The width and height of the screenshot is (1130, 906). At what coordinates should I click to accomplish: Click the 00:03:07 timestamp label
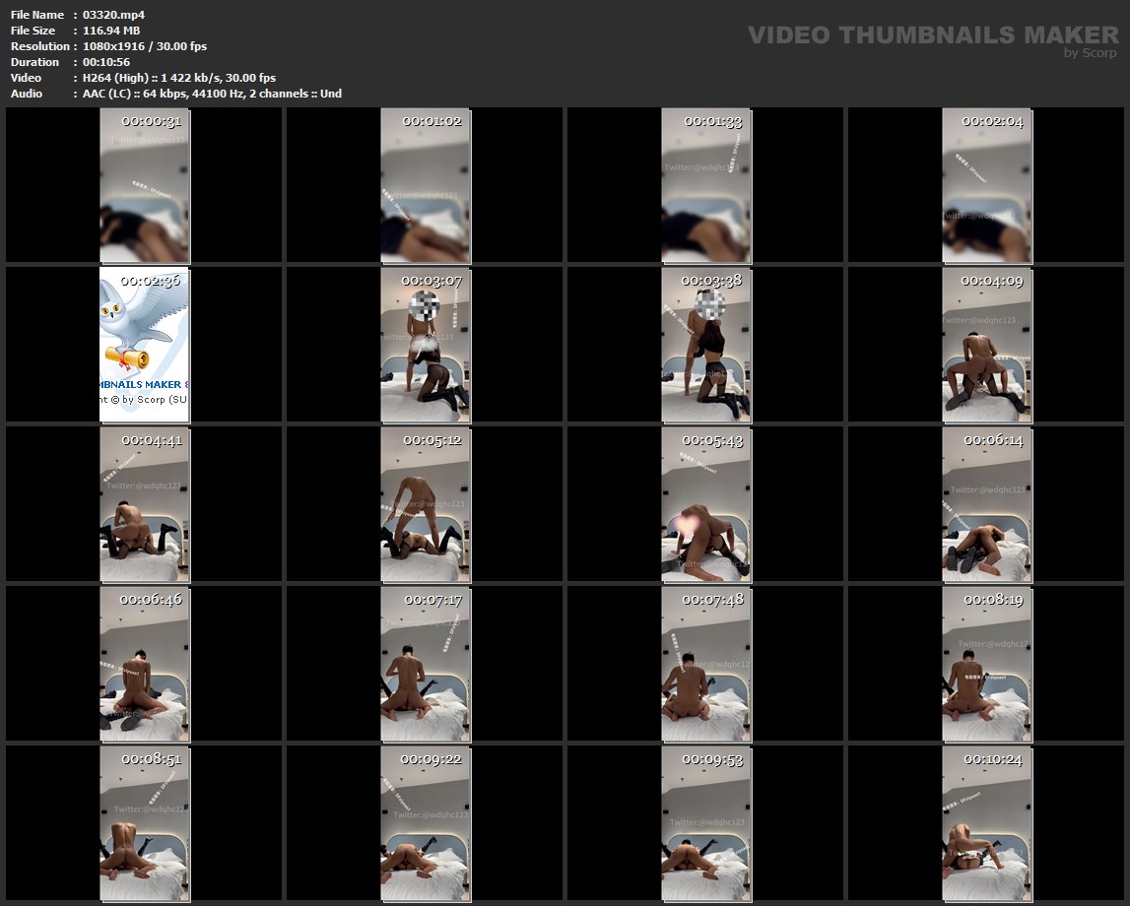(432, 281)
